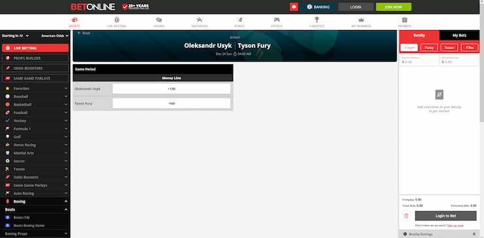Click the Poker icon in navigation bar
Image resolution: width=484 pixels, height=238 pixels.
coord(239,20)
